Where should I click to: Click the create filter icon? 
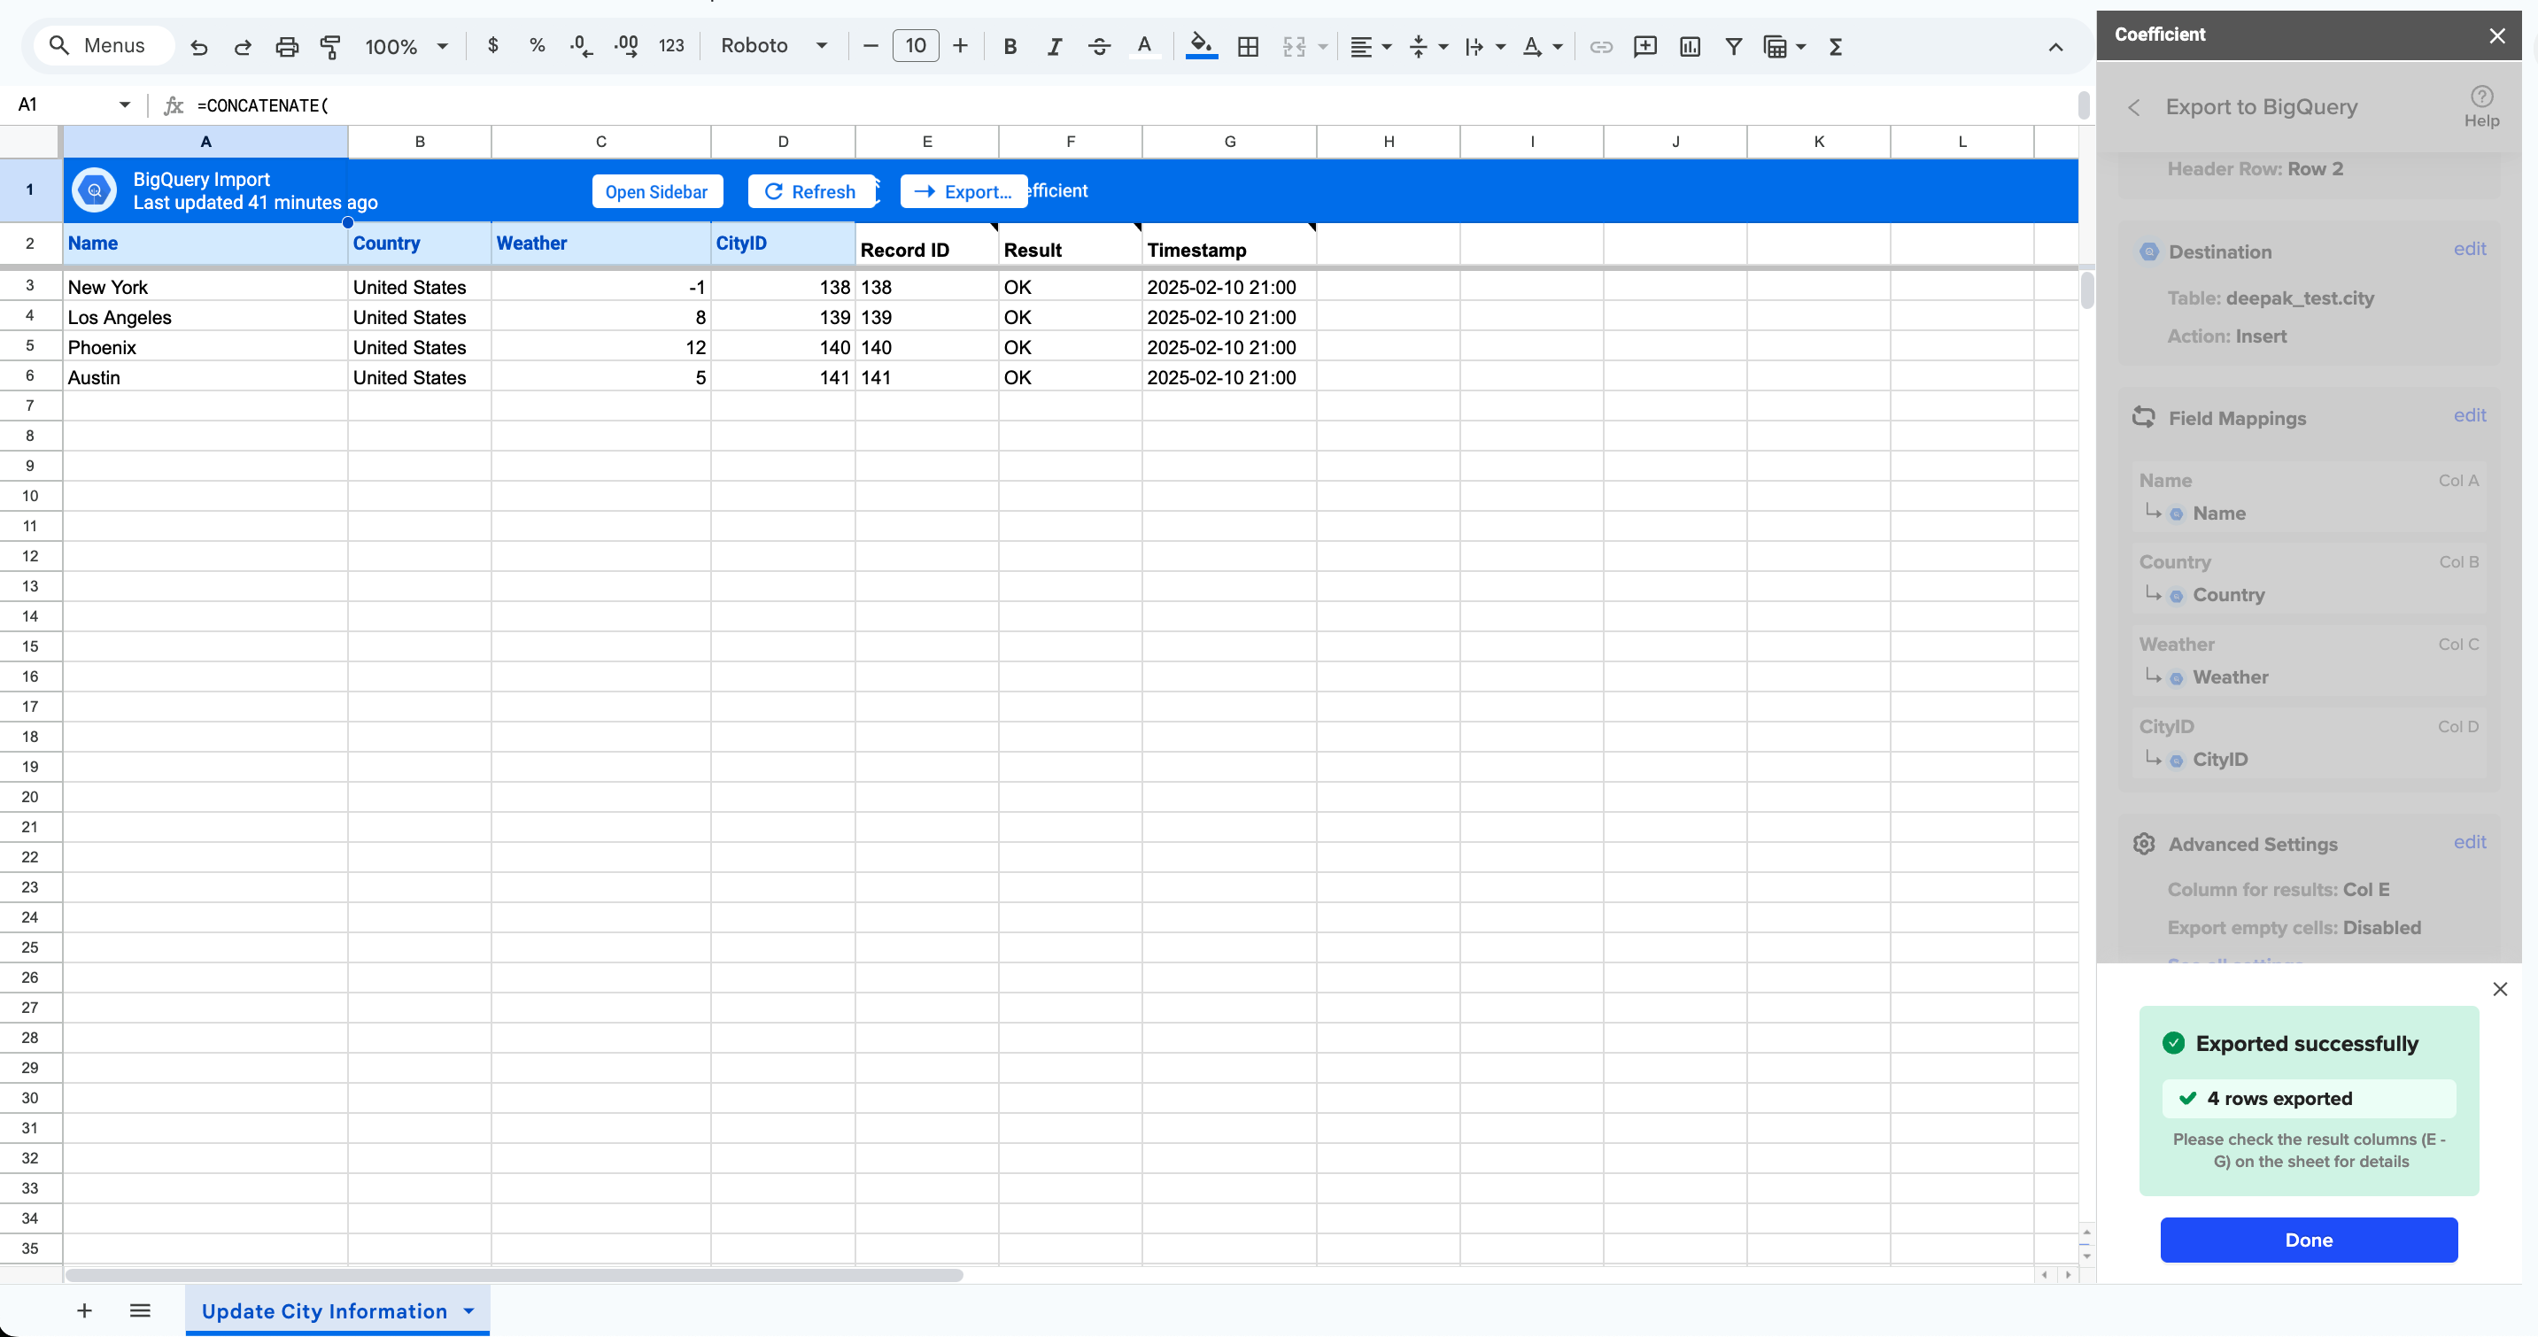pyautogui.click(x=1733, y=46)
